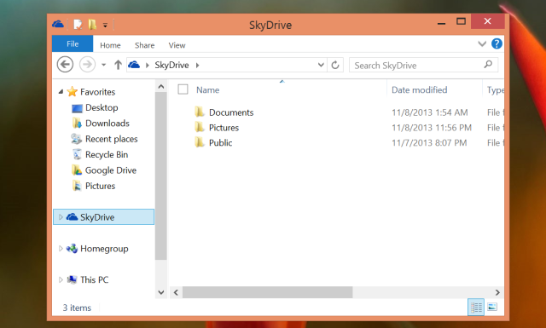Open the recent locations dropdown arrow
This screenshot has width=546, height=328.
pyautogui.click(x=103, y=65)
